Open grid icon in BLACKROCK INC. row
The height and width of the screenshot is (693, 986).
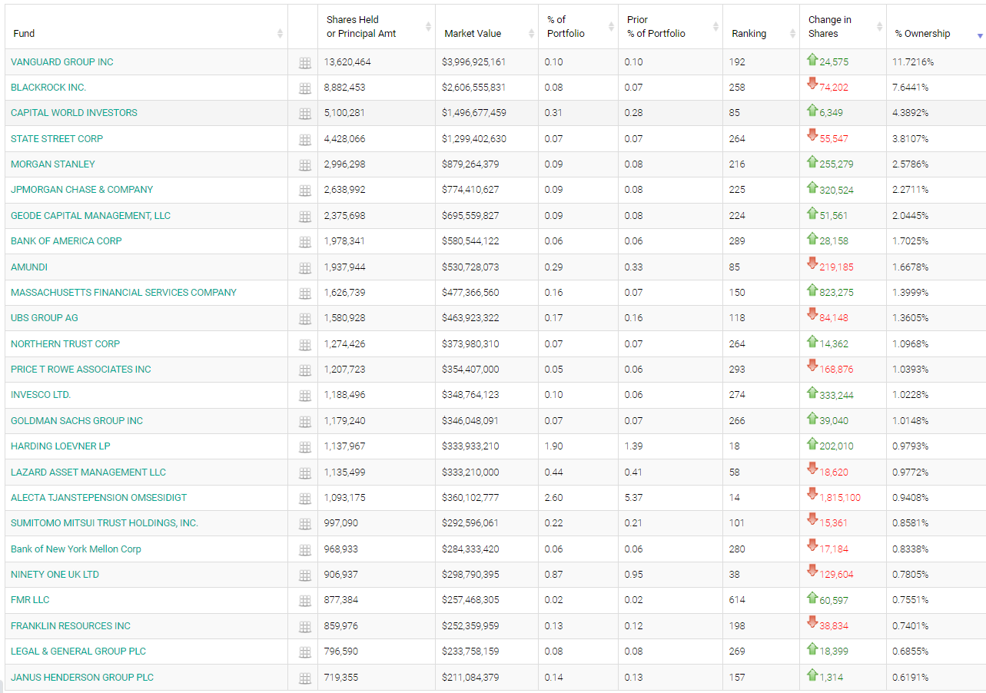pyautogui.click(x=304, y=88)
